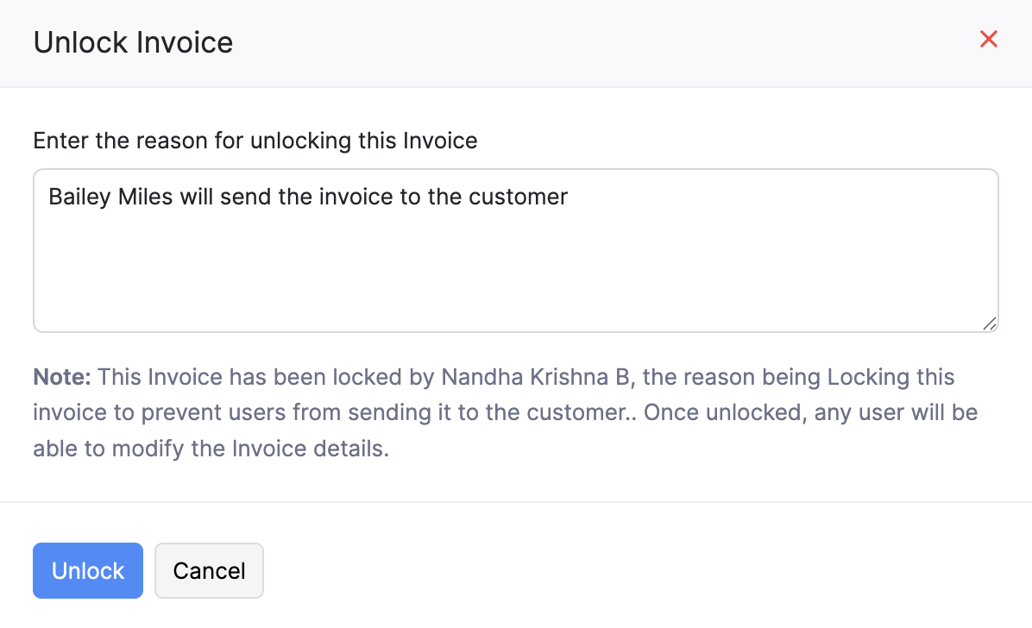The width and height of the screenshot is (1032, 628).
Task: Cancel the unlock operation
Action: (x=209, y=570)
